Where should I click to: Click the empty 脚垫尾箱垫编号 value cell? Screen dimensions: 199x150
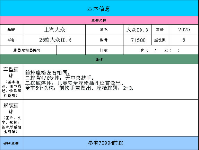point(71,50)
